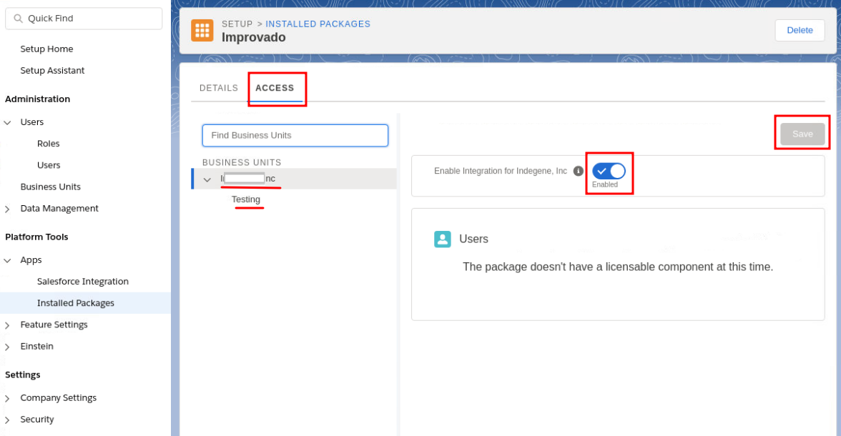This screenshot has height=436, width=841.
Task: Collapse the parent business unit chevron
Action: [x=207, y=179]
